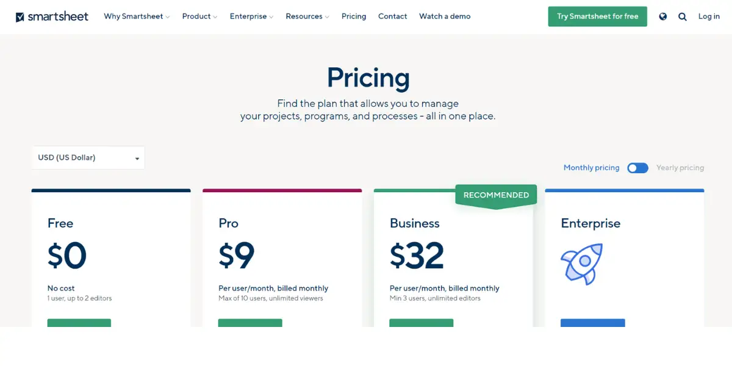Expand the Resources menu
Image resolution: width=732 pixels, height=366 pixels.
[307, 16]
